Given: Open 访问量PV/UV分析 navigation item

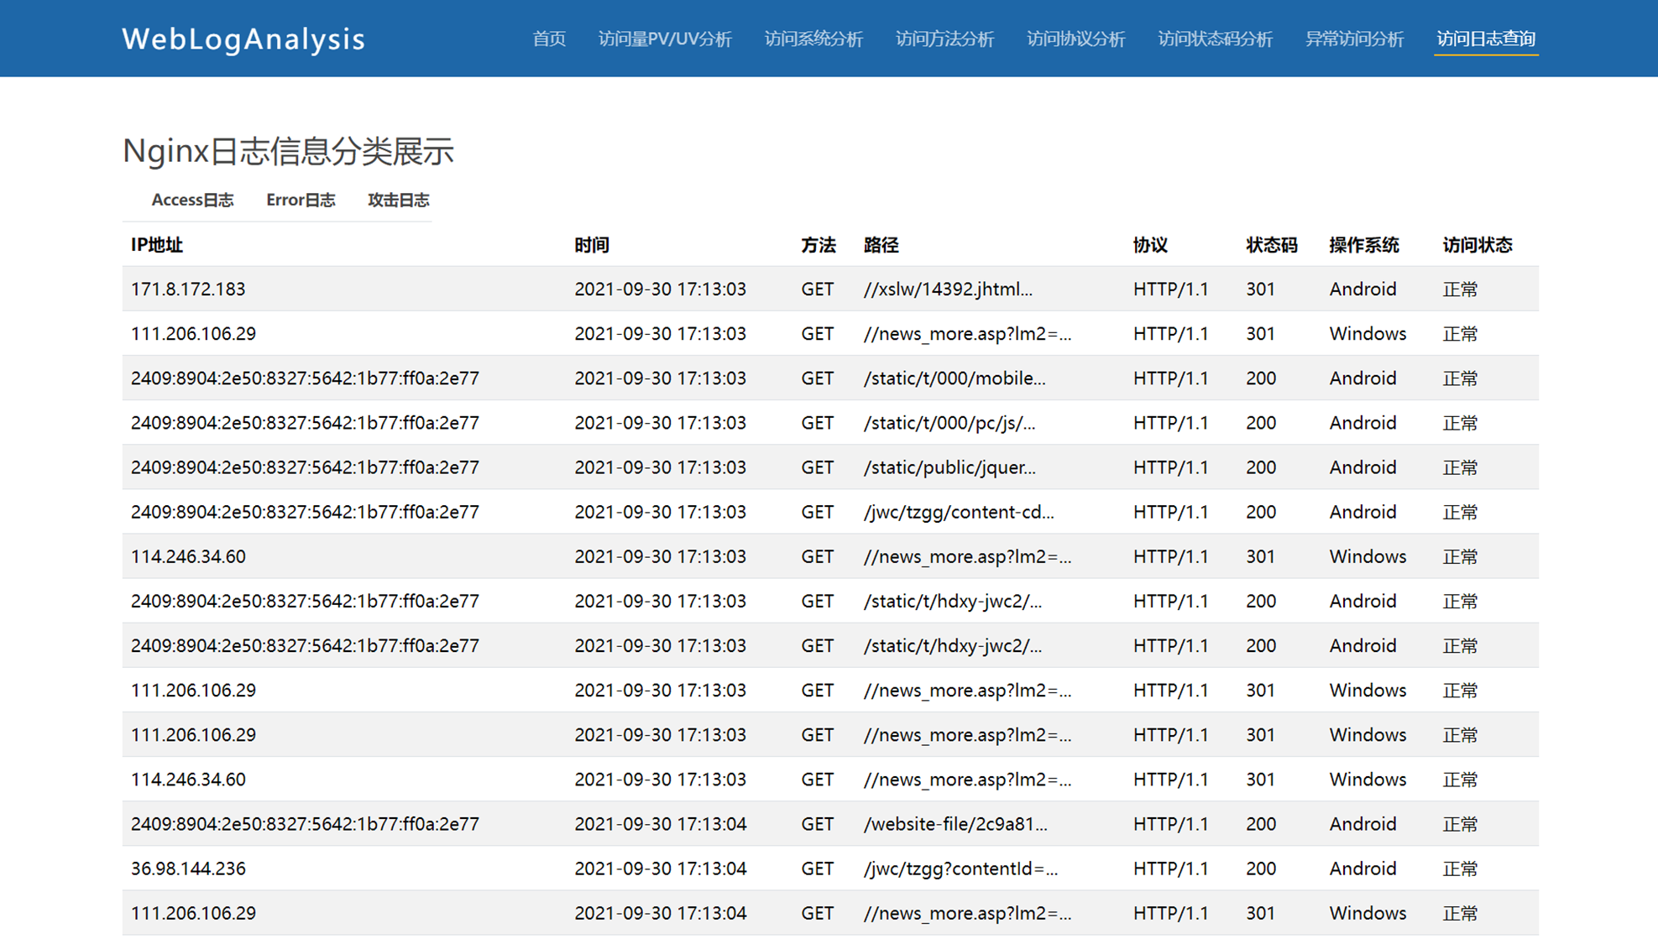Looking at the screenshot, I should coord(665,39).
